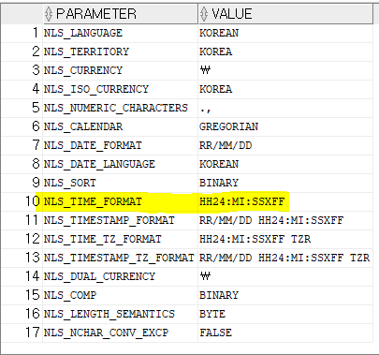Select the NLS_DATE_FORMAT parameter cell
The width and height of the screenshot is (379, 355).
[x=121, y=145]
